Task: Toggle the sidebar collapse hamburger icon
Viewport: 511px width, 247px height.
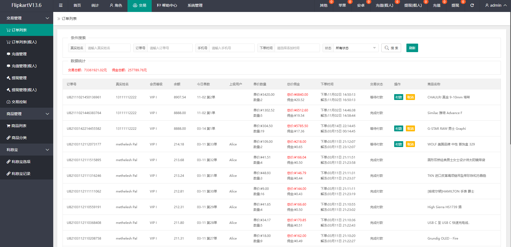Action: [61, 5]
